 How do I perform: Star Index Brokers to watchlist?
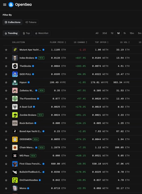[6, 58]
